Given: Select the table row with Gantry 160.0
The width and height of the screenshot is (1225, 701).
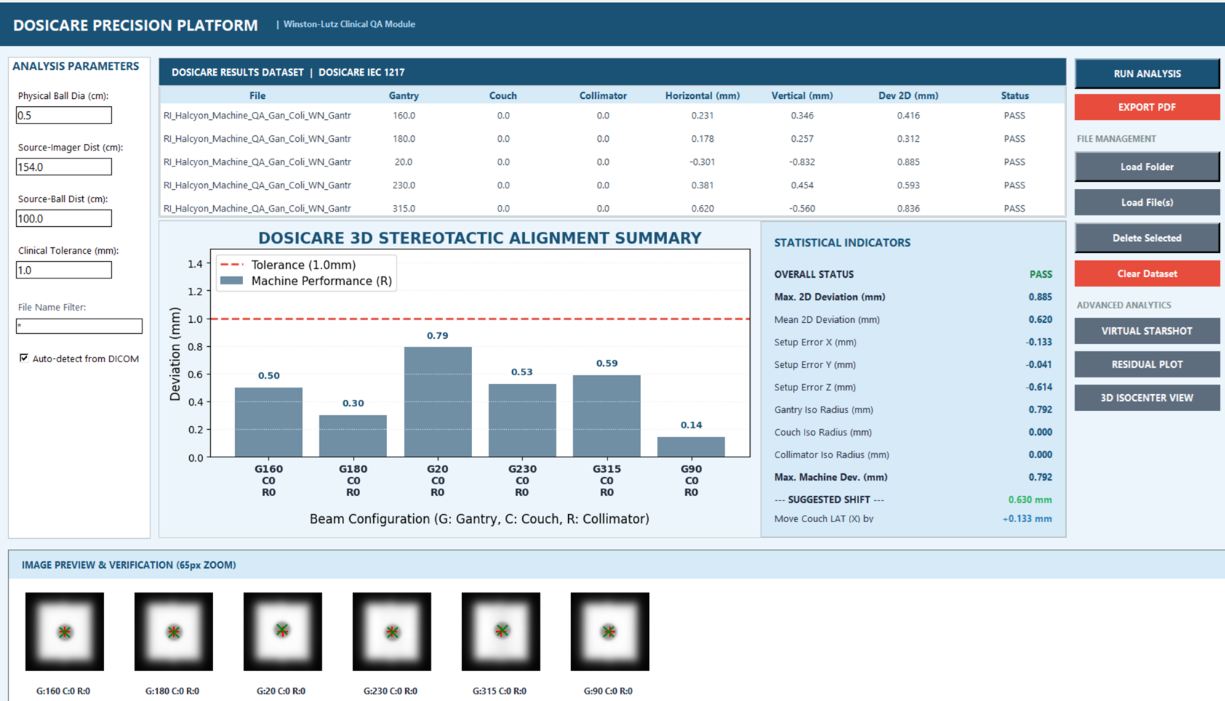Looking at the screenshot, I should 612,115.
